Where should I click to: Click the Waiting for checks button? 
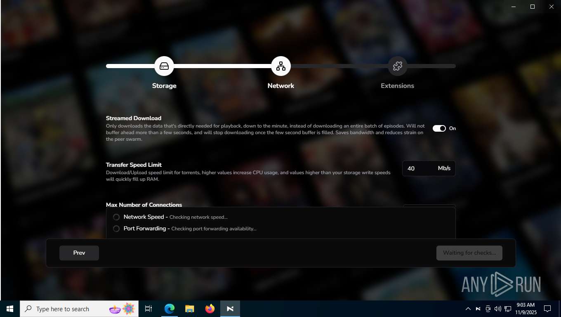[469, 253]
